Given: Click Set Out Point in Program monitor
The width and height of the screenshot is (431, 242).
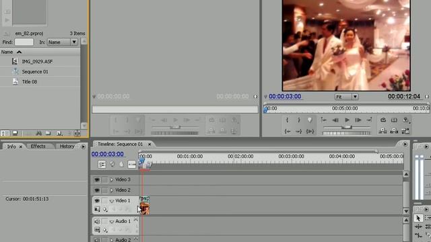Looking at the screenshot, I should click(x=299, y=120).
